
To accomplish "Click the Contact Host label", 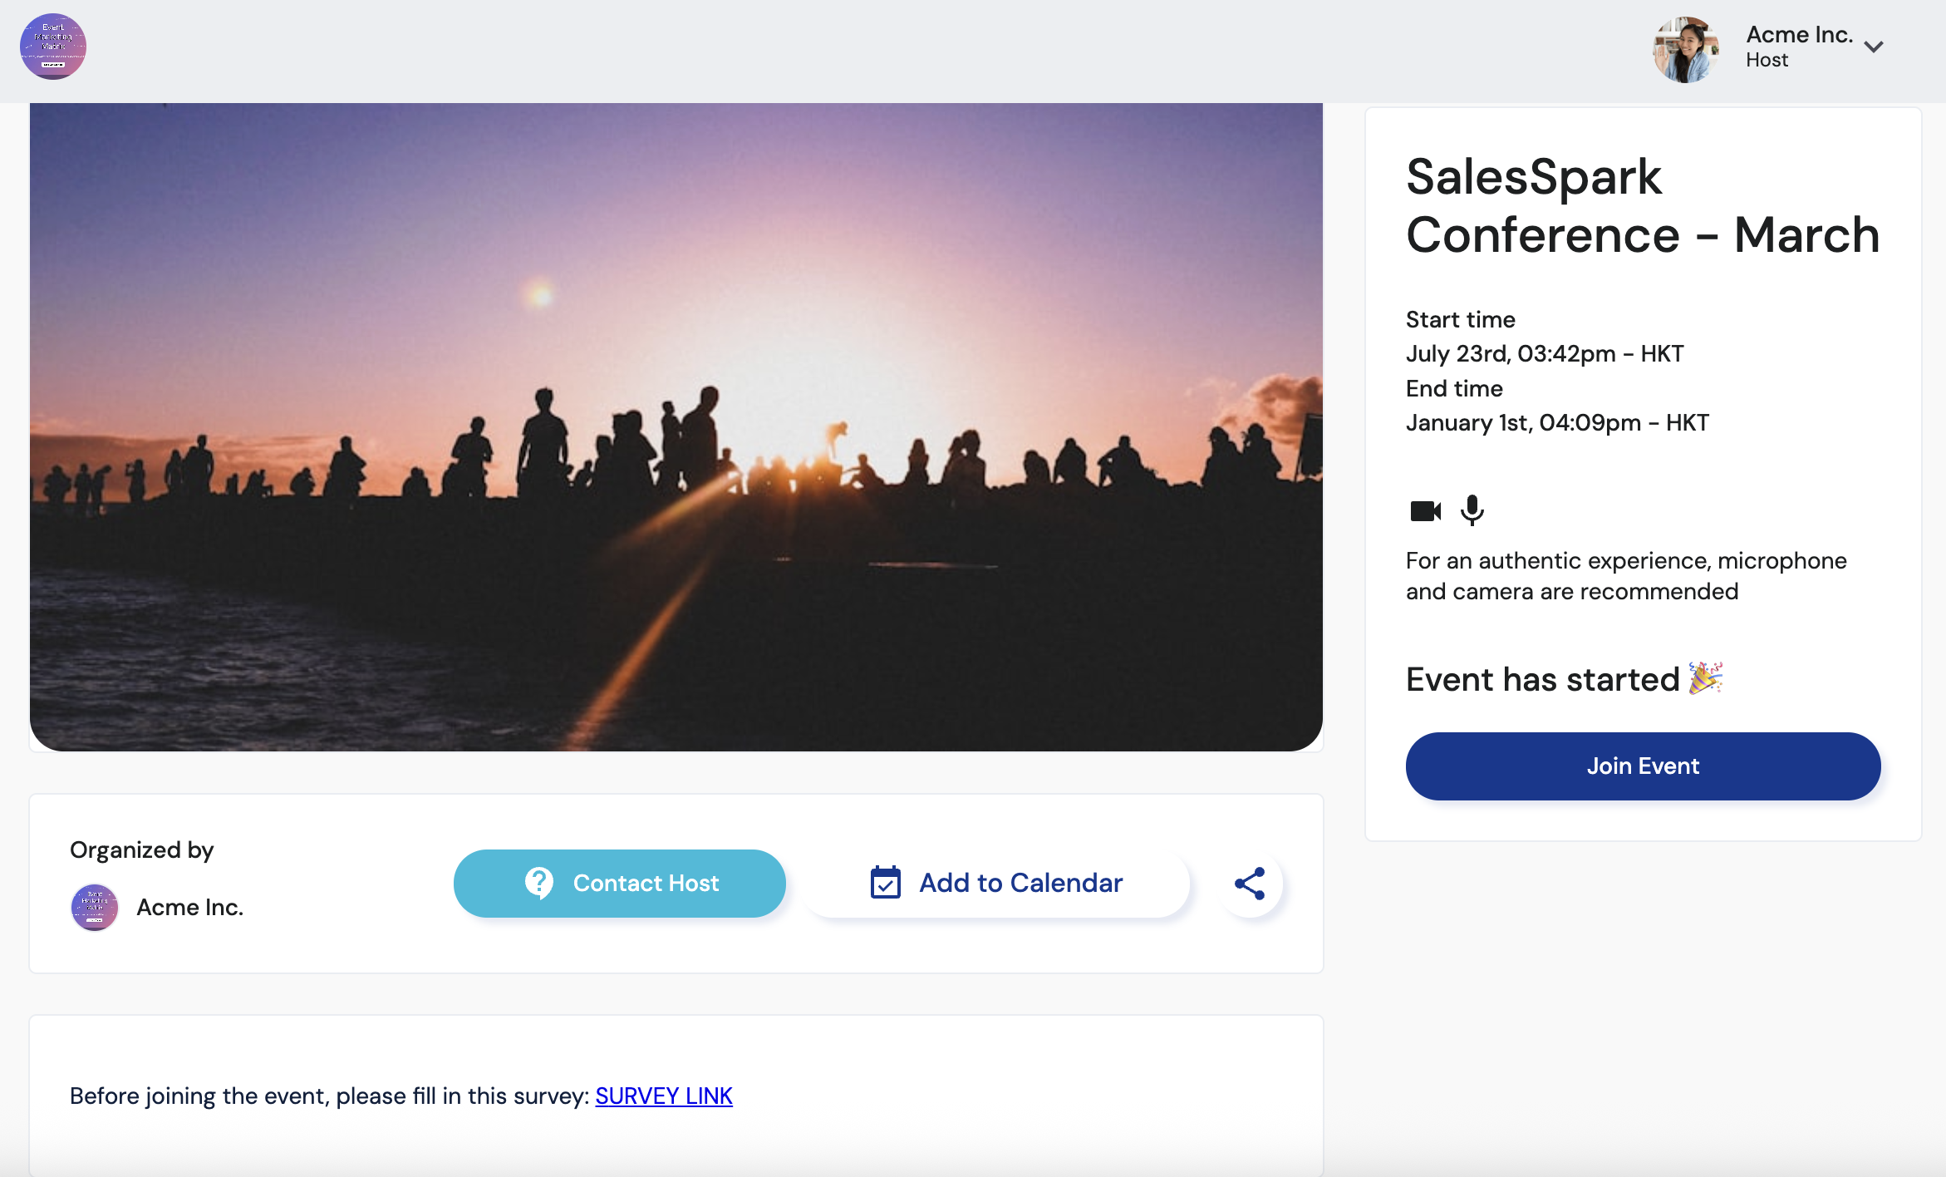I will point(646,883).
